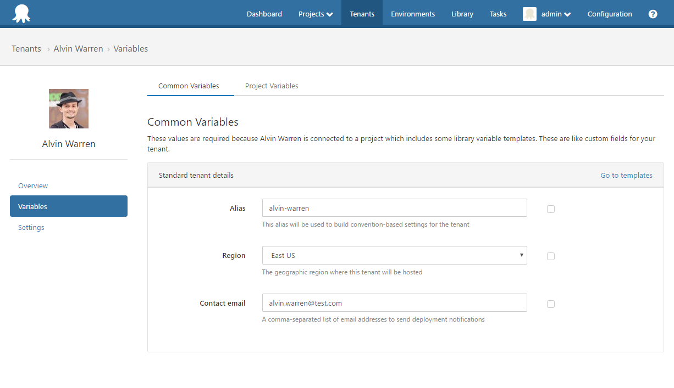This screenshot has height=388, width=674.
Task: Enable the checkbox next to Alias
Action: [551, 209]
